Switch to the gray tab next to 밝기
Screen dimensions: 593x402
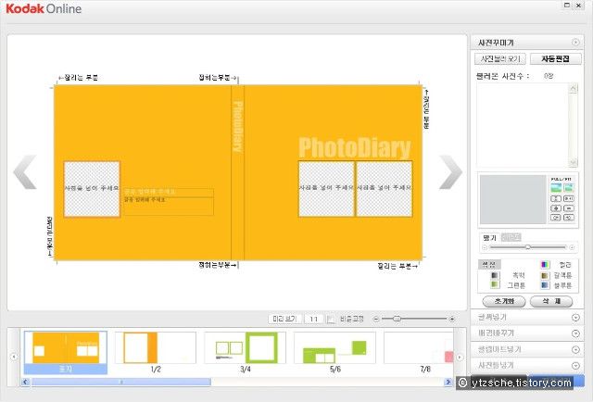pyautogui.click(x=511, y=237)
